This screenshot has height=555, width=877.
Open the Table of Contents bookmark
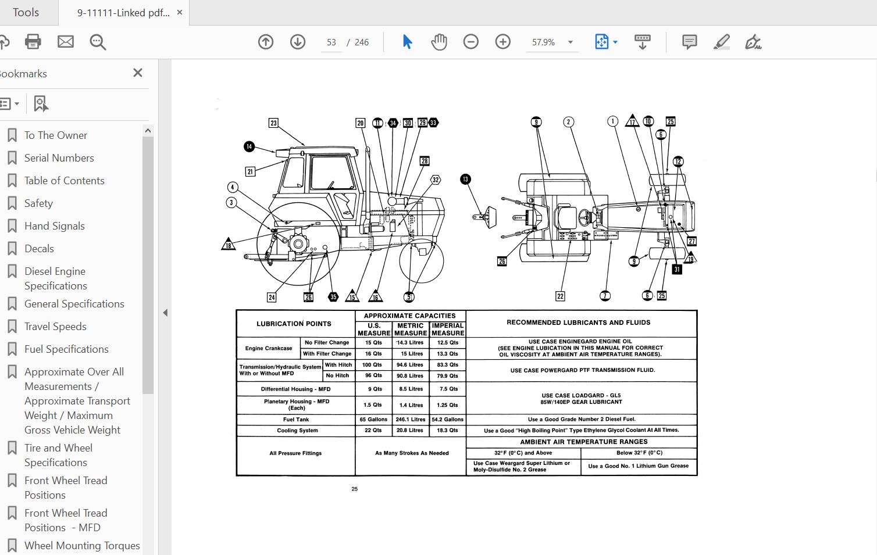65,181
